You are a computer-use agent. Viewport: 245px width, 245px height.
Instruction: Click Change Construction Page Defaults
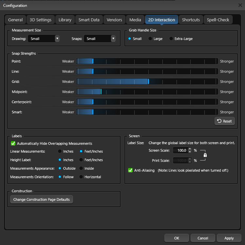41,199
